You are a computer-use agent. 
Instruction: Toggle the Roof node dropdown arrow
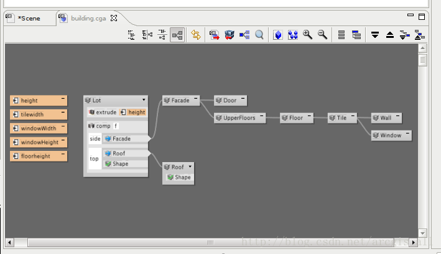[x=190, y=166]
